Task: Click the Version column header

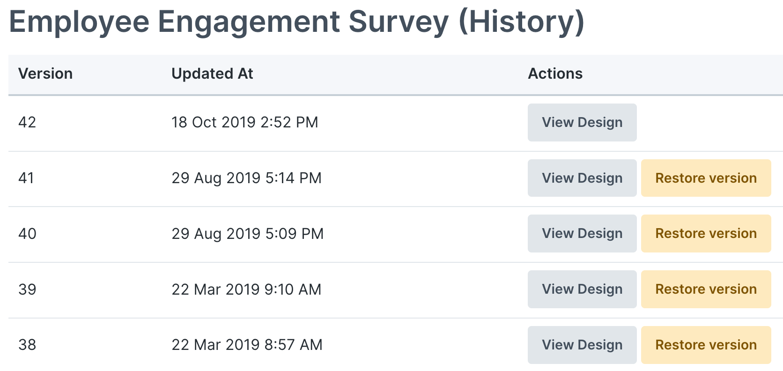Action: click(45, 74)
